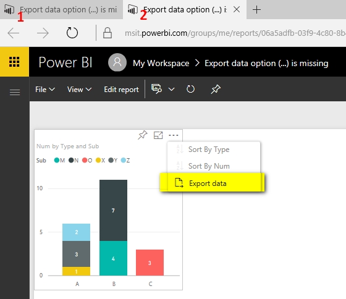Open the chart's more options ellipsis
This screenshot has width=346, height=299.
(174, 135)
